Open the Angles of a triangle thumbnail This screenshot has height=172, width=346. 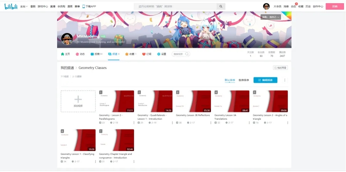pyautogui.click(x=270, y=101)
